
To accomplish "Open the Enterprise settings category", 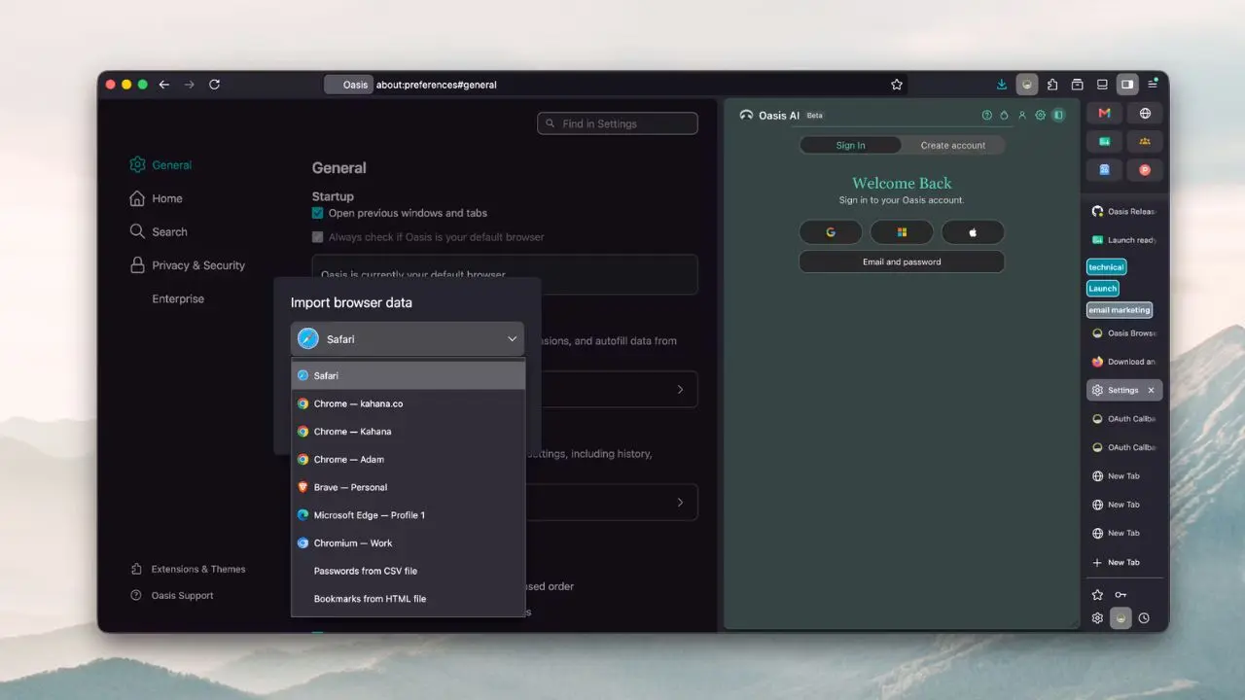I will (x=178, y=298).
